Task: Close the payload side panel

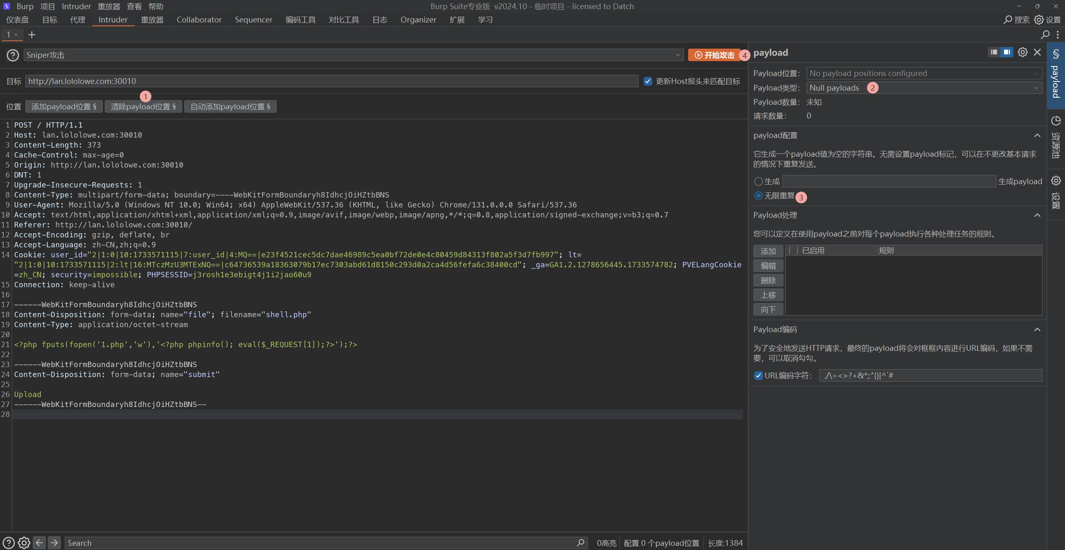Action: [x=1037, y=52]
